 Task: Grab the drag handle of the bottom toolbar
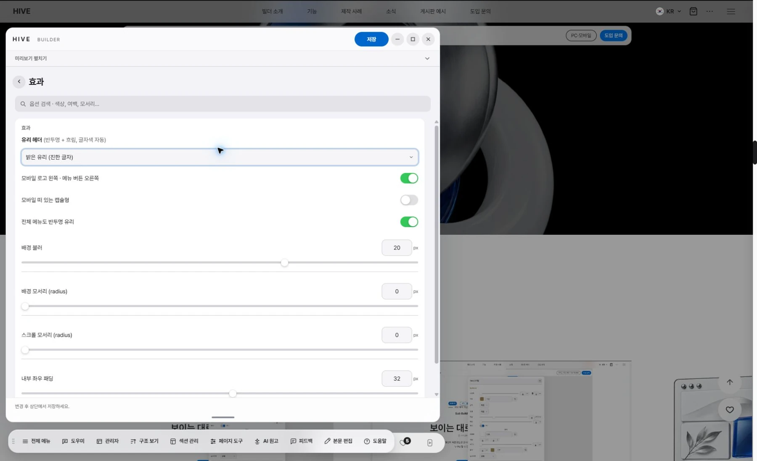click(x=13, y=441)
